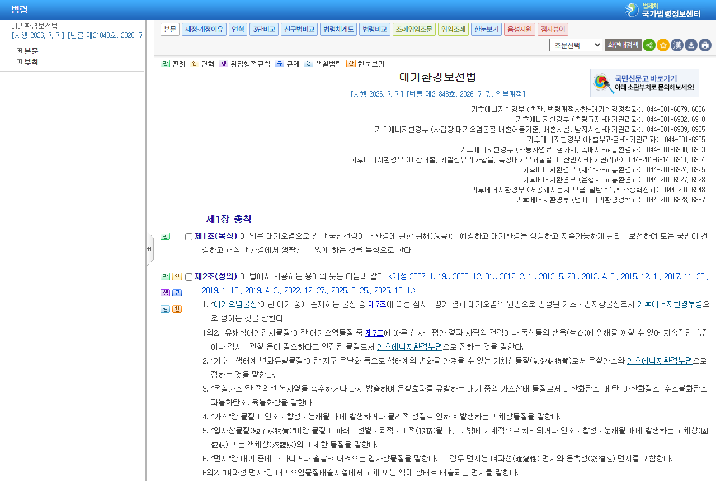Download the law using the download icon
Image resolution: width=716 pixels, height=481 pixels.
691,45
